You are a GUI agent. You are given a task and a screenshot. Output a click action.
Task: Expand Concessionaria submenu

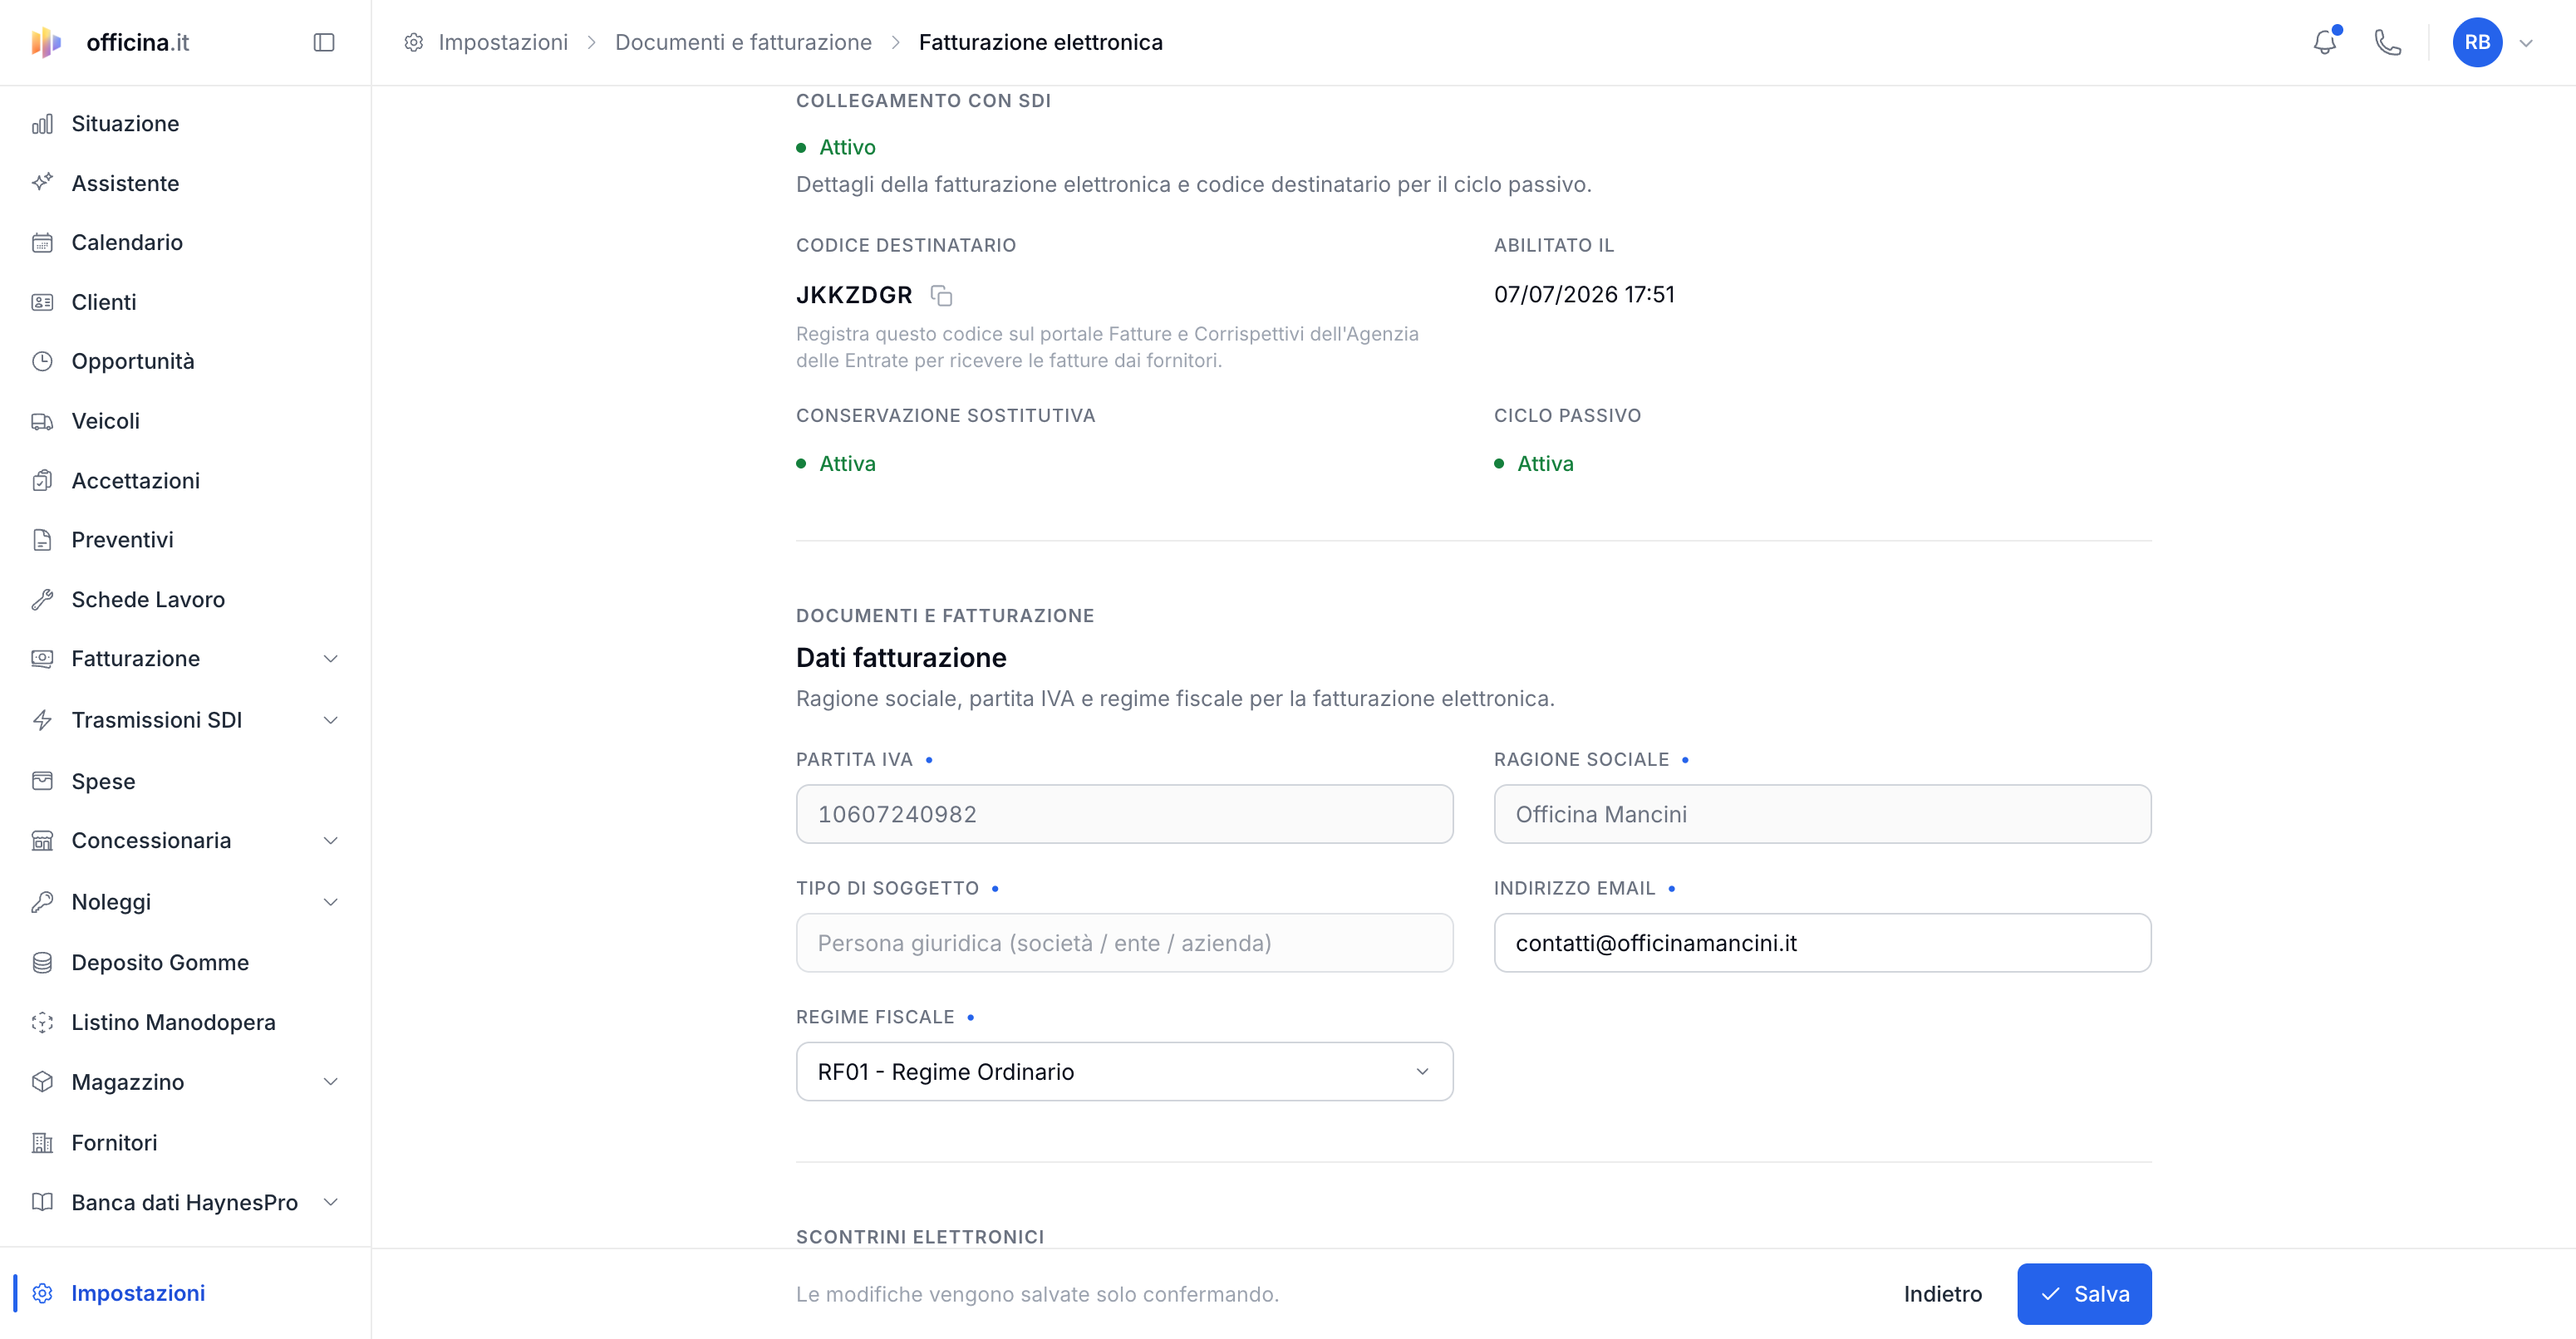331,841
